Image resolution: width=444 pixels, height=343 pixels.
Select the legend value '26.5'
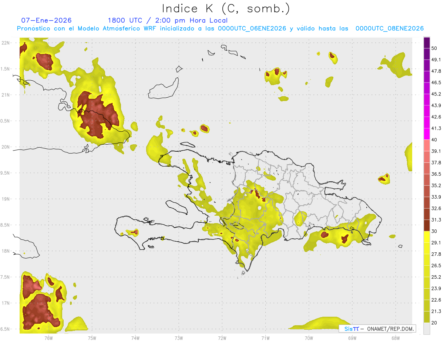436,266
